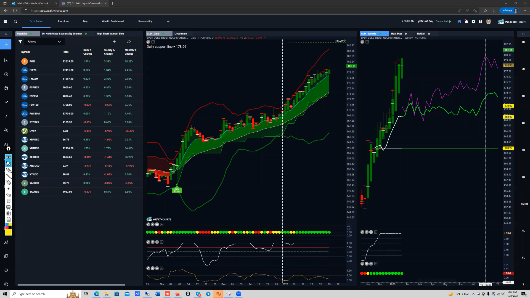This screenshot has width=530, height=298.
Task: Save the layout with the disk icon
Action: pyautogui.click(x=459, y=22)
